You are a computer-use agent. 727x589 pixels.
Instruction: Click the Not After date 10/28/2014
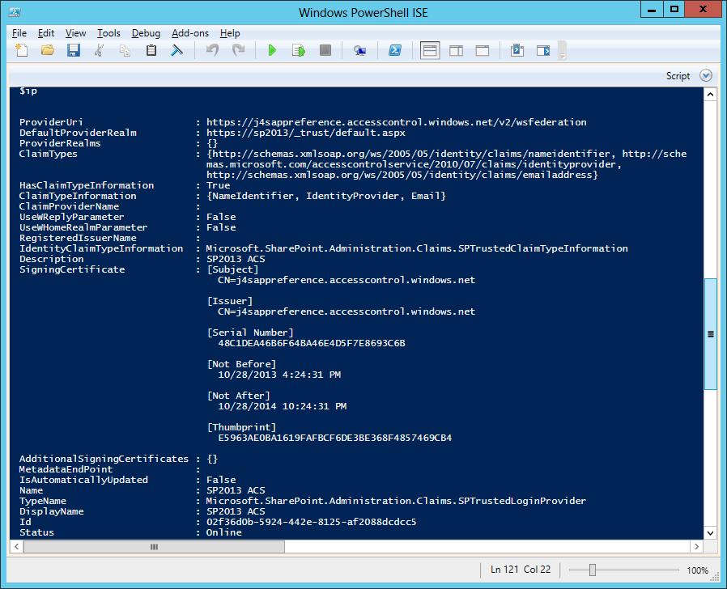[283, 406]
